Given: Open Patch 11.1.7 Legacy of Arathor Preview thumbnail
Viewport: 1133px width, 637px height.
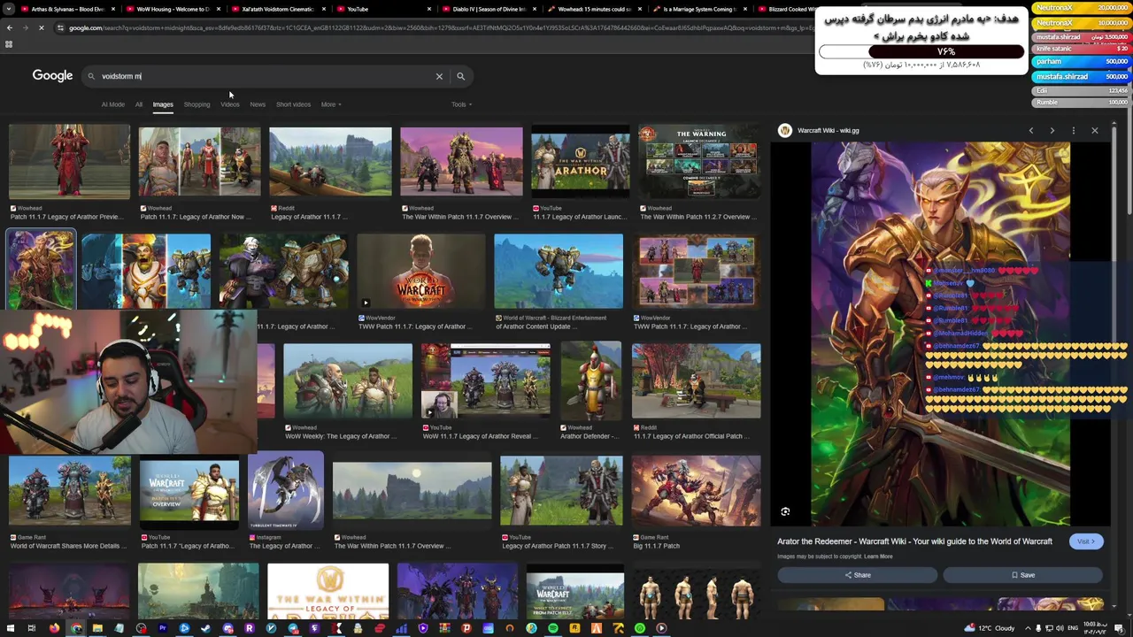Looking at the screenshot, I should point(69,162).
